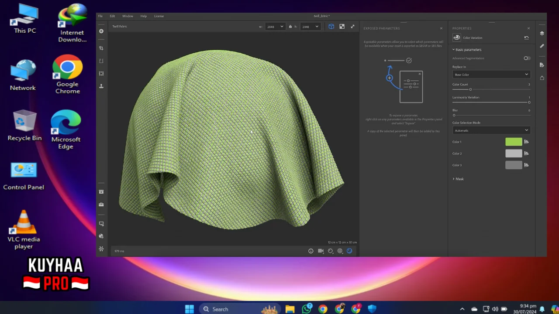The height and width of the screenshot is (314, 559).
Task: Open the License menu
Action: (159, 16)
